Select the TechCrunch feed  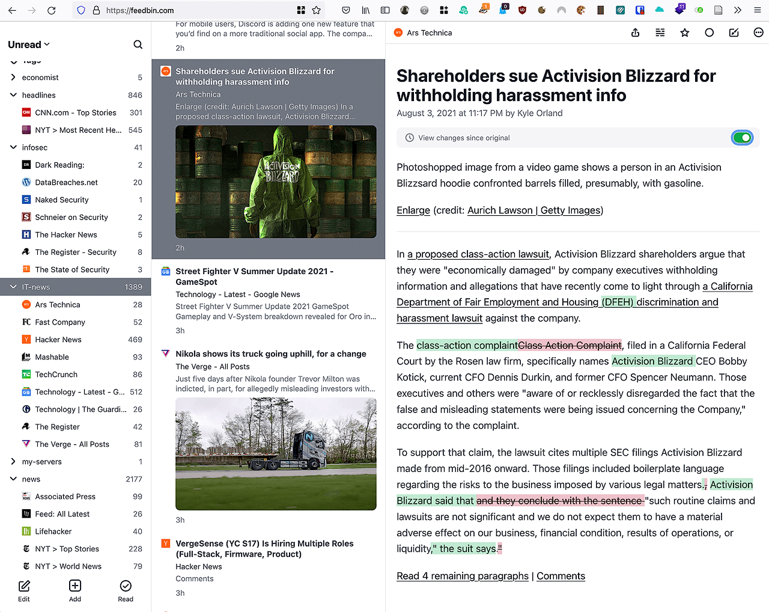click(76, 375)
